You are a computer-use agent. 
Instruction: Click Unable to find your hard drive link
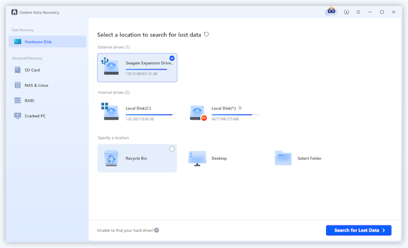pos(125,230)
